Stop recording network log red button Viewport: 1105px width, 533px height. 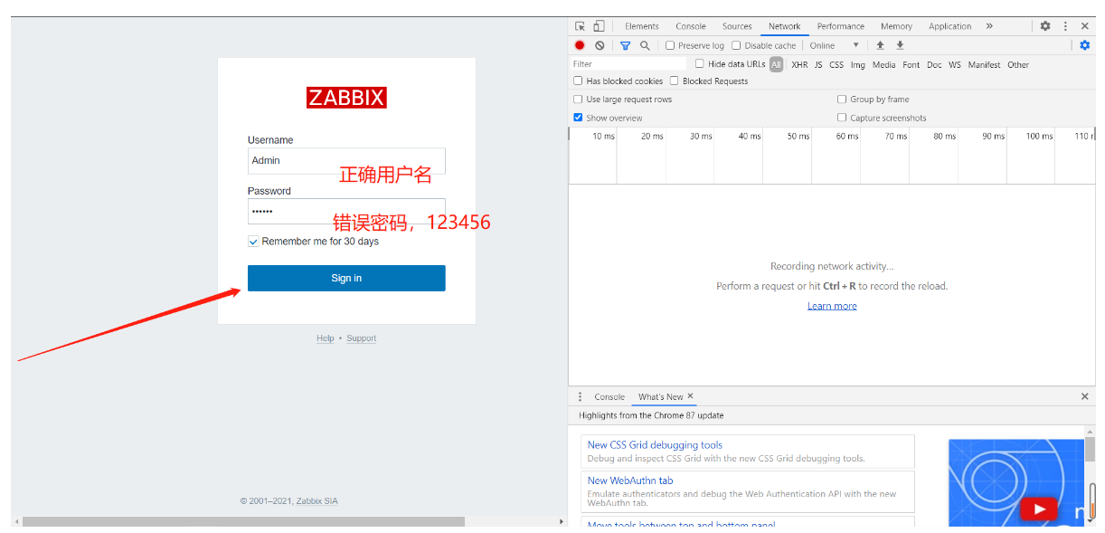click(x=580, y=45)
